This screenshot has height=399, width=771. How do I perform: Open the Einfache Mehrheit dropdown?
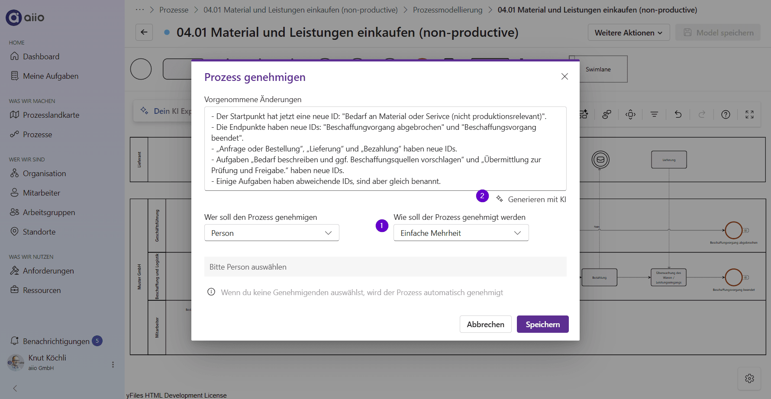tap(461, 233)
